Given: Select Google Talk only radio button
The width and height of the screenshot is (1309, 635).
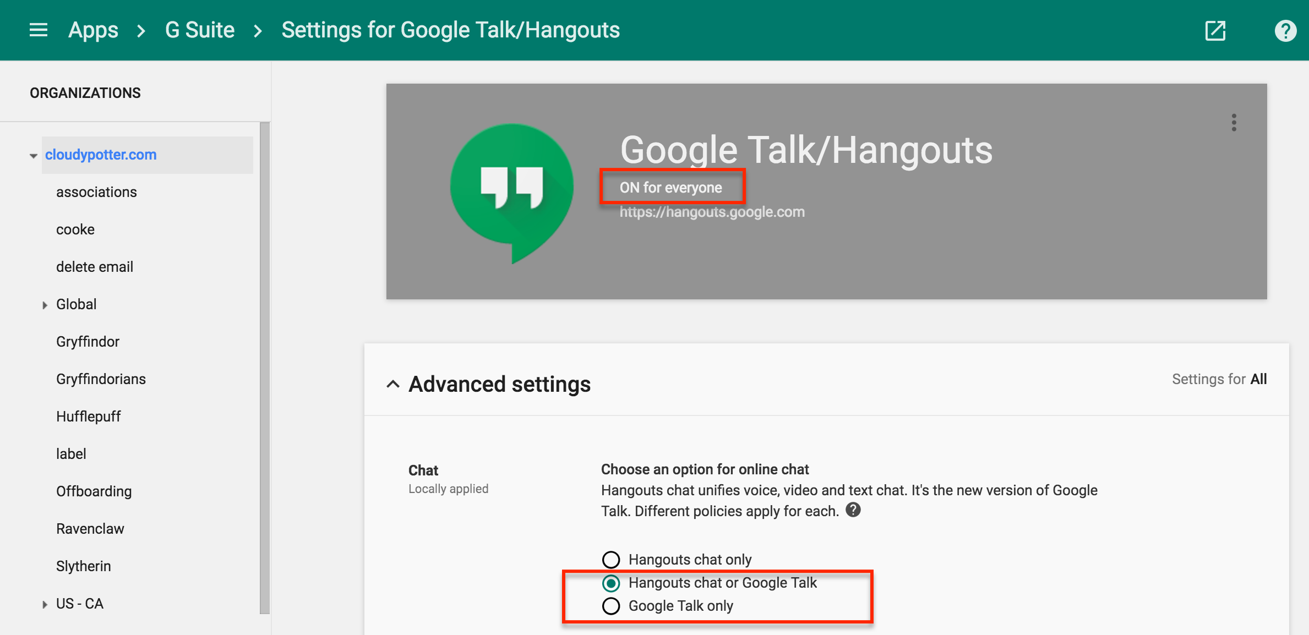Looking at the screenshot, I should pos(611,606).
